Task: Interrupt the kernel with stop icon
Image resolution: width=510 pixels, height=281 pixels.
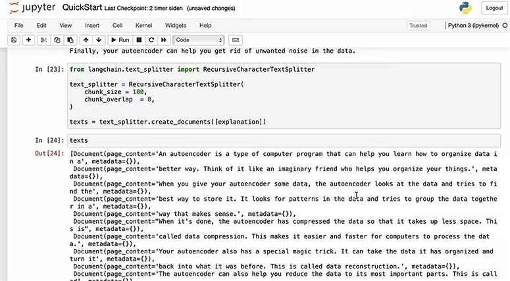Action: click(140, 40)
